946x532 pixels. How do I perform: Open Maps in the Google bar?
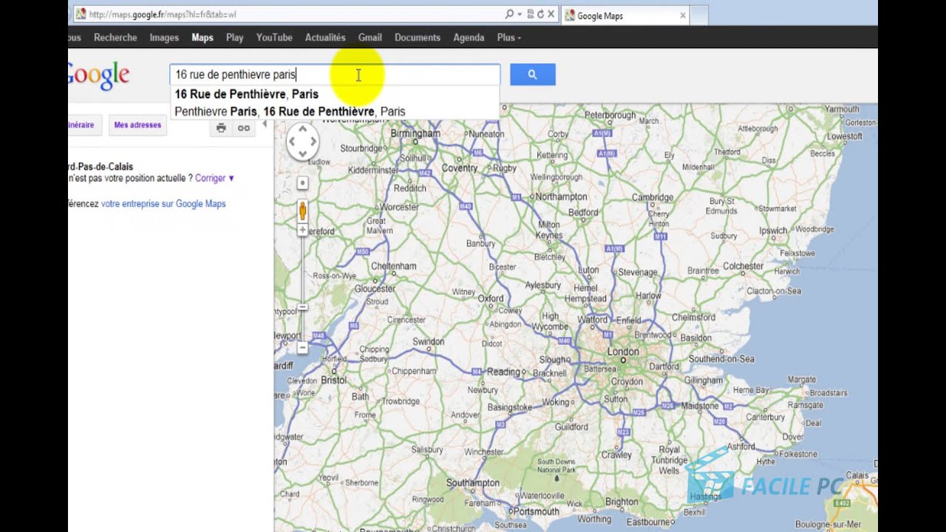(x=203, y=38)
